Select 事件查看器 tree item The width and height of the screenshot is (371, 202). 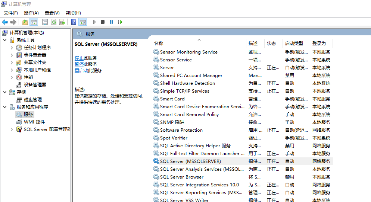coord(35,55)
